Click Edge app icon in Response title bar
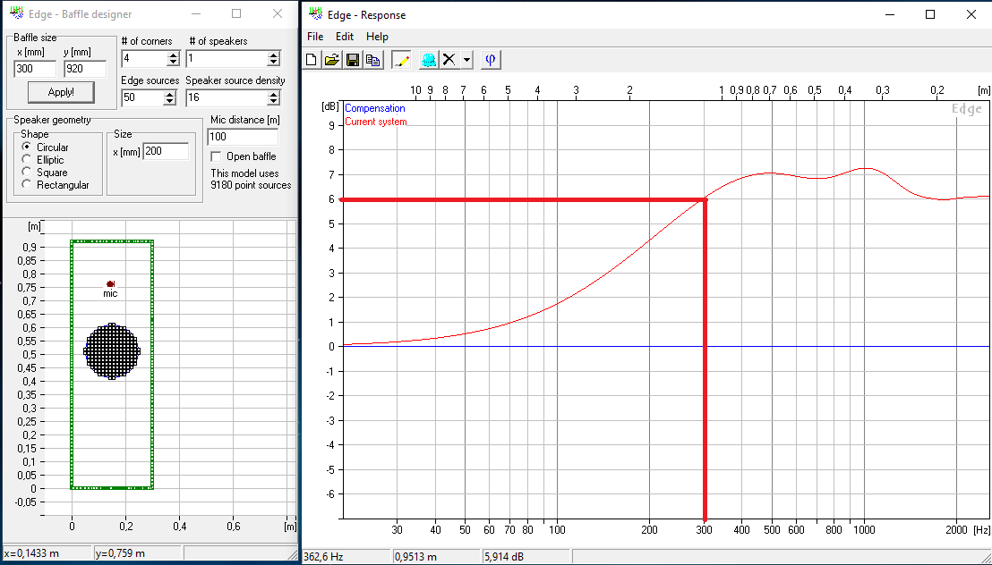Screen dimensions: 992x565 coord(314,14)
